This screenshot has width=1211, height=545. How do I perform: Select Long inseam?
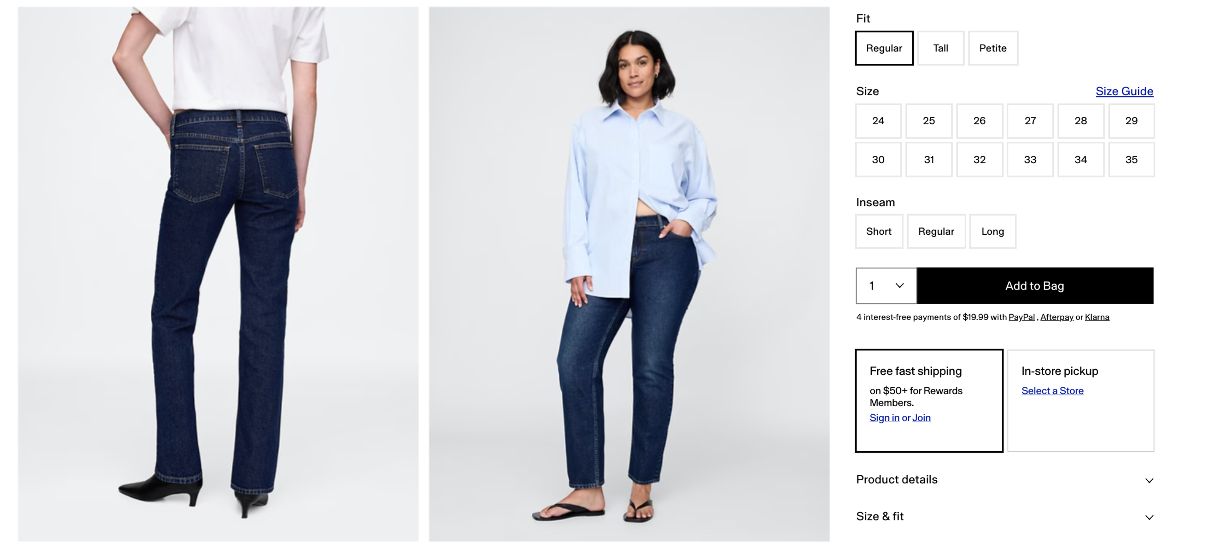(992, 231)
